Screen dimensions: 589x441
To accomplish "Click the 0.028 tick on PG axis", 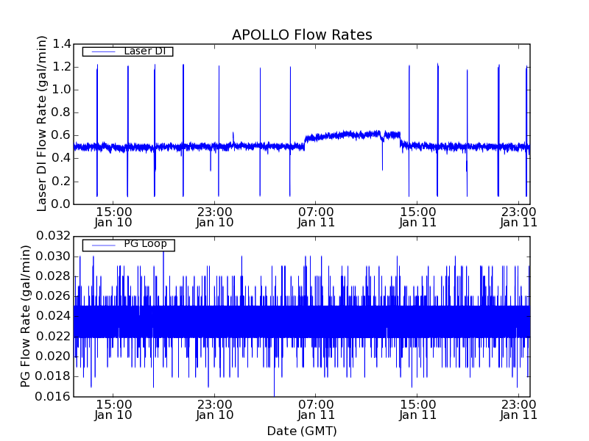I will click(x=53, y=276).
